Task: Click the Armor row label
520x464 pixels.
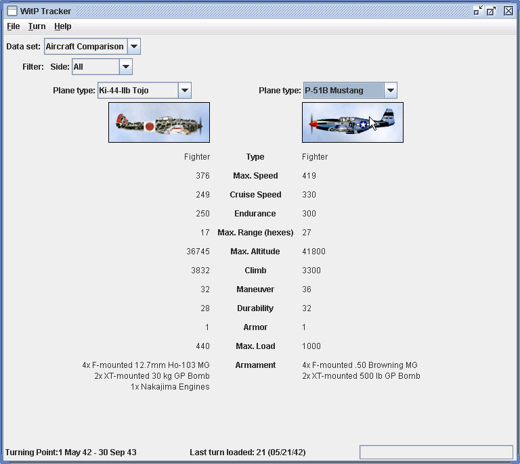Action: click(x=255, y=327)
